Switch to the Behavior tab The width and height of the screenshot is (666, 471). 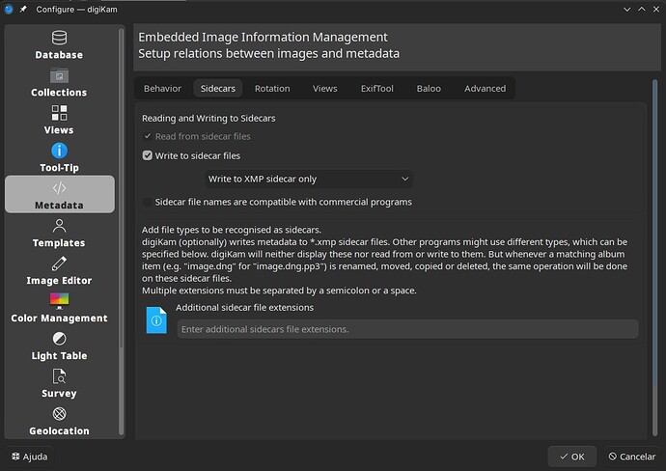162,89
